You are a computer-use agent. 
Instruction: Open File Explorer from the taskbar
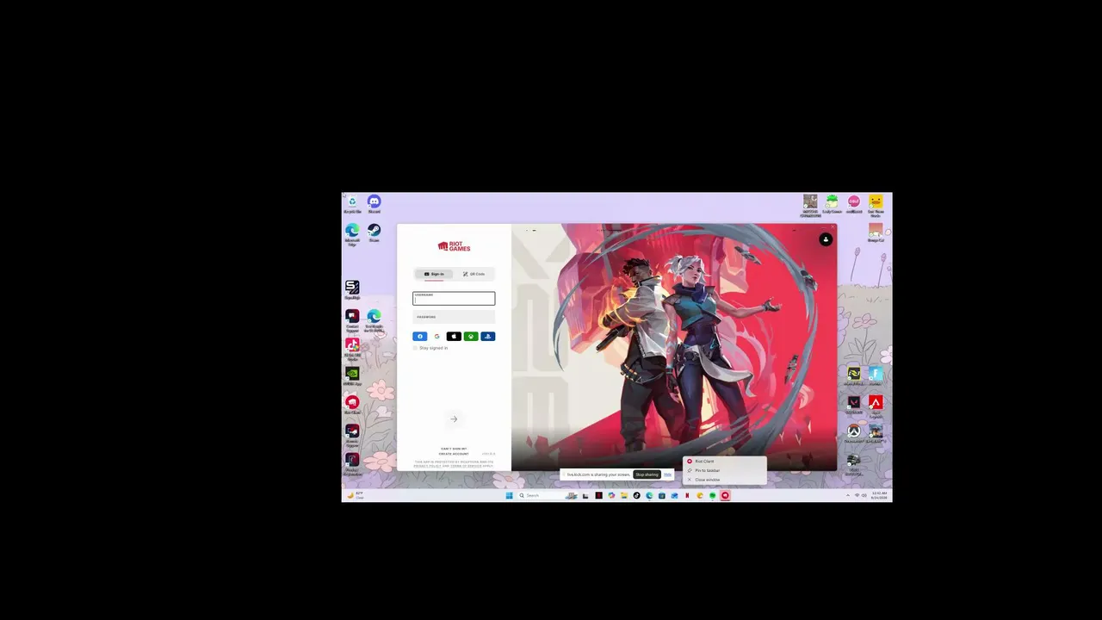coord(623,495)
